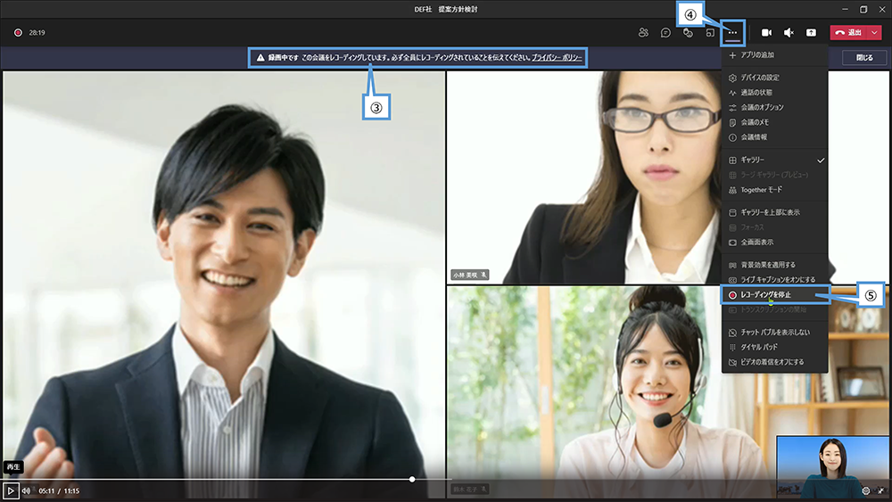Move the video progress bar handle
The width and height of the screenshot is (892, 502).
(412, 479)
